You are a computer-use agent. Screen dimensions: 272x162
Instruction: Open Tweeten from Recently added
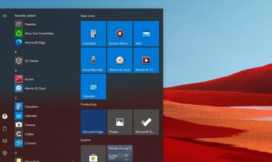pyautogui.click(x=30, y=24)
